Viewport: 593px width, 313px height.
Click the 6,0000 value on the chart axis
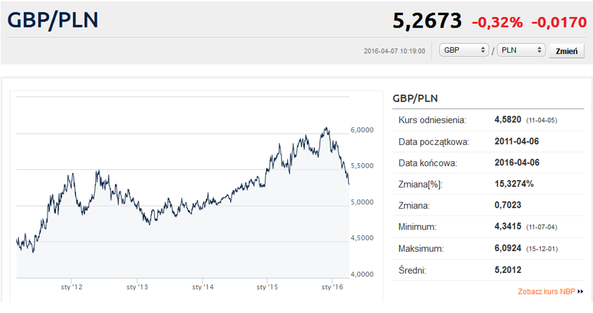click(363, 130)
